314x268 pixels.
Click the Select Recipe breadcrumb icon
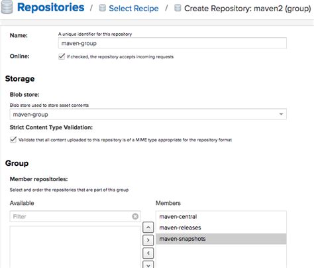102,8
